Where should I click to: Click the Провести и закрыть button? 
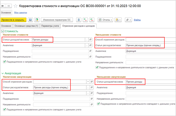13,20
